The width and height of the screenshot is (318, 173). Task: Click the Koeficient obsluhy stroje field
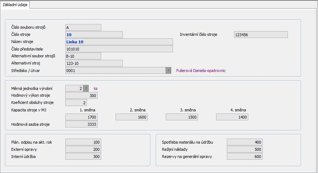pyautogui.click(x=76, y=103)
